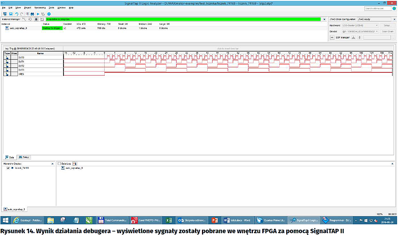
Task: Click the SOF Manager program device icon
Action: coord(353,37)
